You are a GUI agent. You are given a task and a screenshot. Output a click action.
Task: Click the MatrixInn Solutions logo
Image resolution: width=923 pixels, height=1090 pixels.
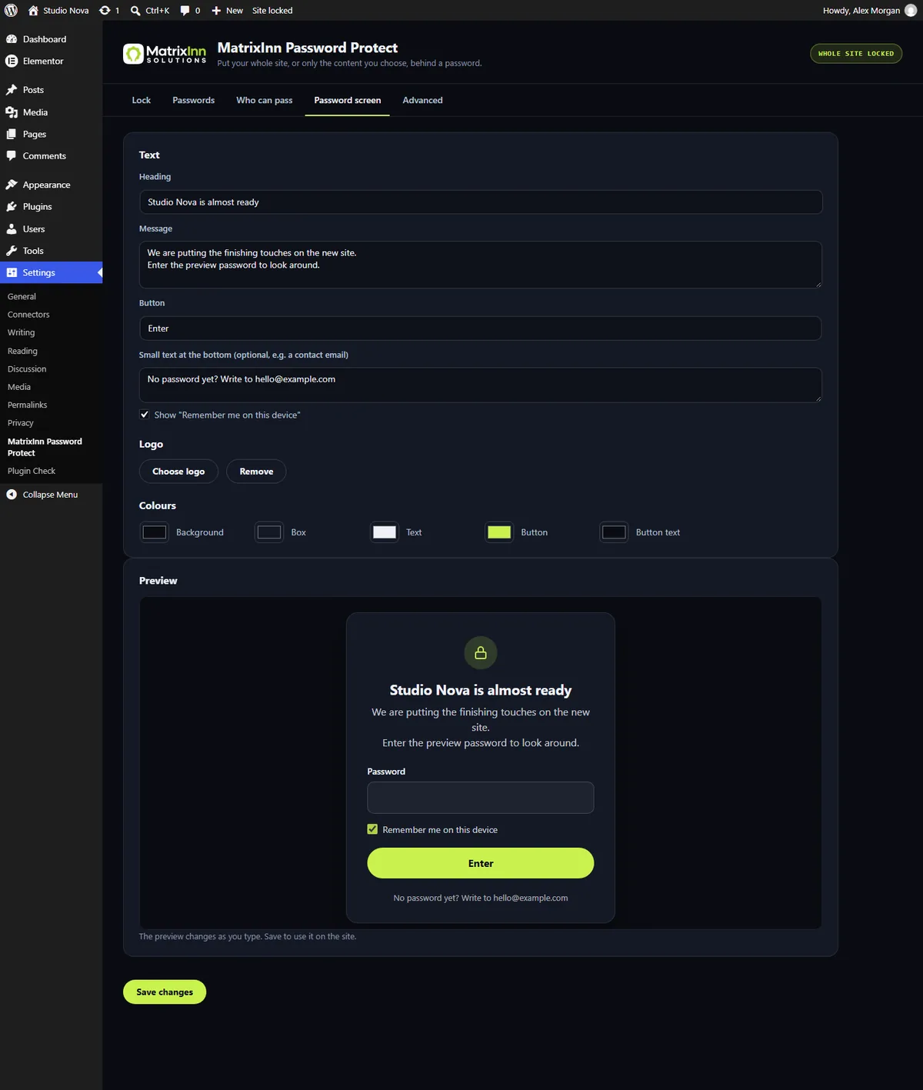click(165, 54)
